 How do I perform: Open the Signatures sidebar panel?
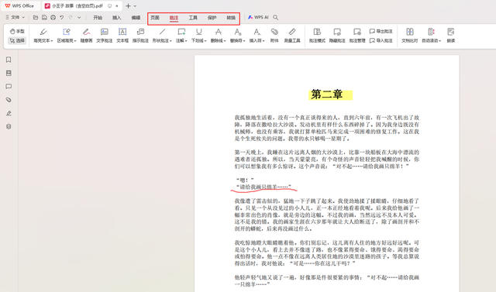tap(9, 113)
